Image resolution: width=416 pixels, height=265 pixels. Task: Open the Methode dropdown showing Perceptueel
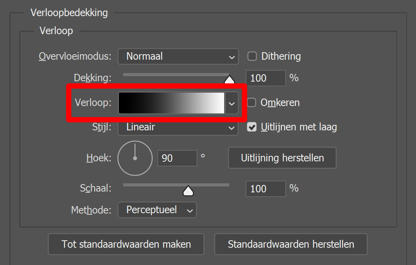[157, 210]
